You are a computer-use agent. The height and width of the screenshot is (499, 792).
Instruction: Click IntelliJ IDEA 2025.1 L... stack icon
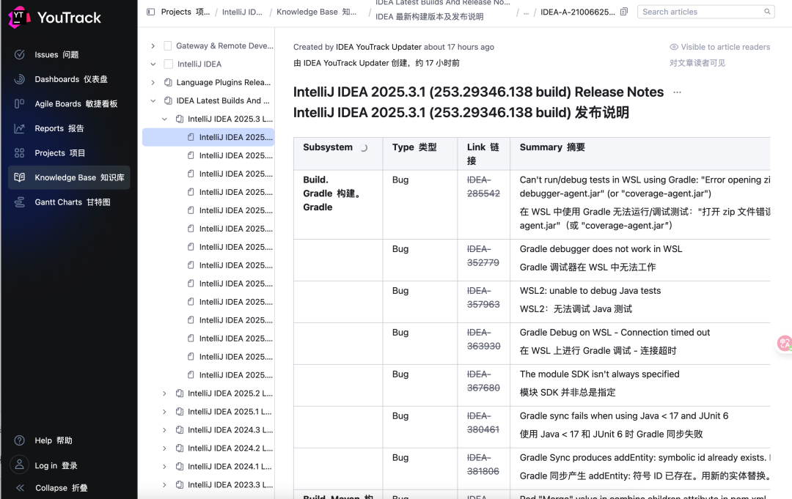tap(180, 412)
